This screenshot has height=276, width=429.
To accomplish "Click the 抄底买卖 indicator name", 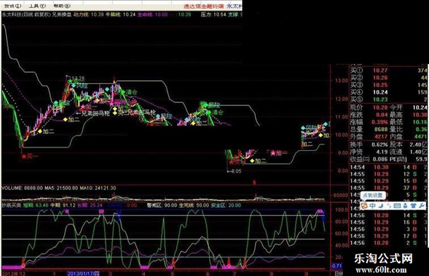I will click(x=11, y=205).
